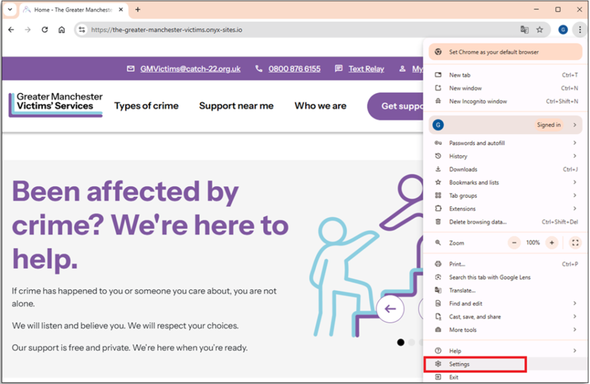Viewport: 590px width, 384px height.
Task: Click the zoom out minus button
Action: coord(514,243)
